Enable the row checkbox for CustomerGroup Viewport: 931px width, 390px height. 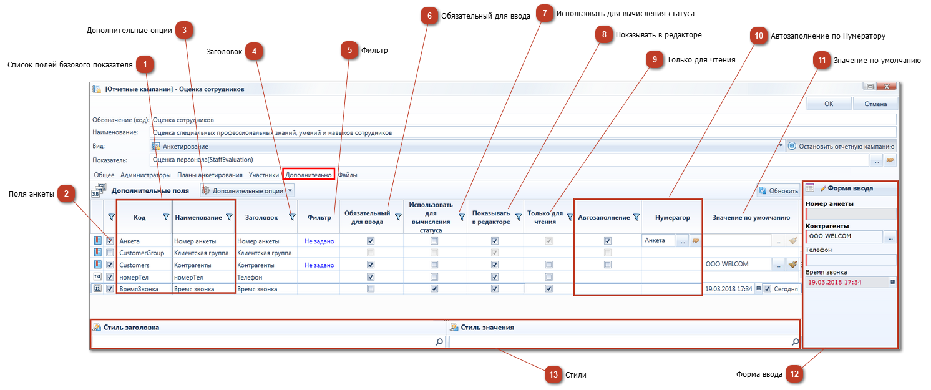pos(110,253)
